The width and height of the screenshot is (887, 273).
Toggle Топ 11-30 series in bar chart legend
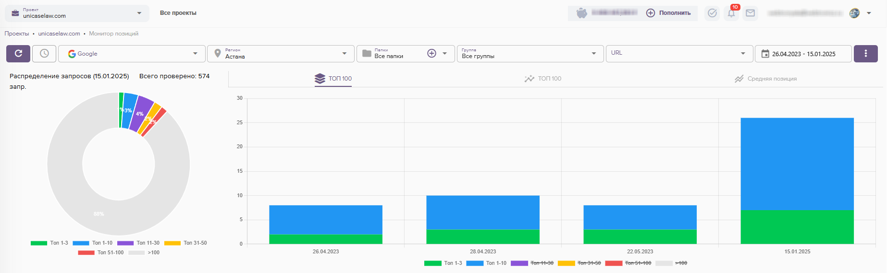(532, 263)
